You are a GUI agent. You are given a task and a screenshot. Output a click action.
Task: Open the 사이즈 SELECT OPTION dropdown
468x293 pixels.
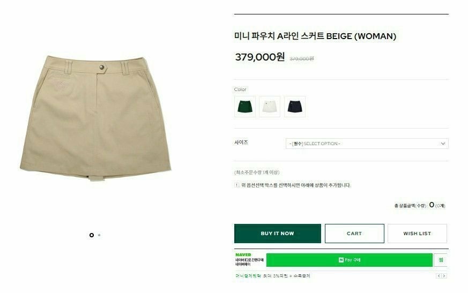(x=367, y=144)
